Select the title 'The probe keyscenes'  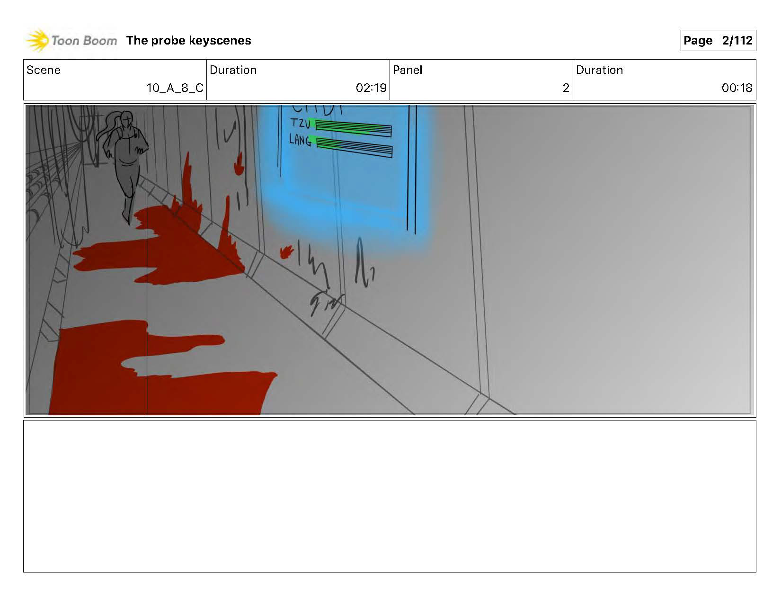coord(188,41)
